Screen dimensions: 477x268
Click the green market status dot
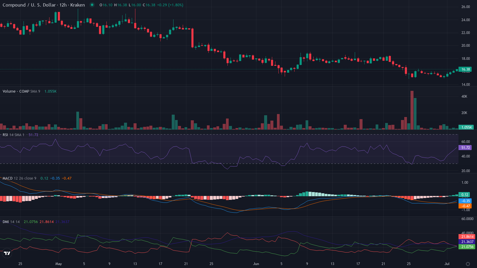pyautogui.click(x=92, y=5)
